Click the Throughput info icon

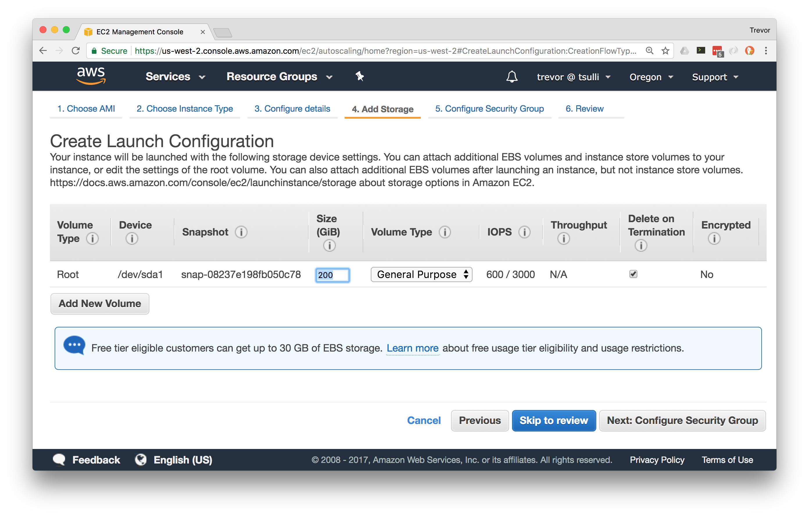(x=563, y=239)
